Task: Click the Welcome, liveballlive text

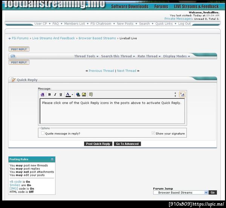Action: click(204, 12)
